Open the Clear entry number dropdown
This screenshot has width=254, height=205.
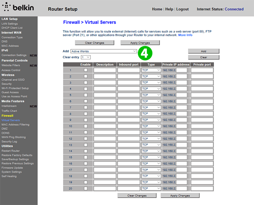(x=86, y=57)
